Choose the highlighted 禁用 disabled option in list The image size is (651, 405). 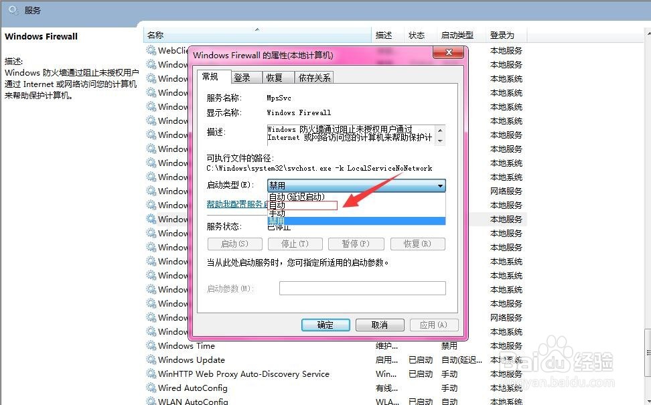pos(356,221)
